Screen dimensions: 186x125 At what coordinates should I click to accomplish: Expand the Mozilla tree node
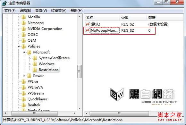(19, 17)
